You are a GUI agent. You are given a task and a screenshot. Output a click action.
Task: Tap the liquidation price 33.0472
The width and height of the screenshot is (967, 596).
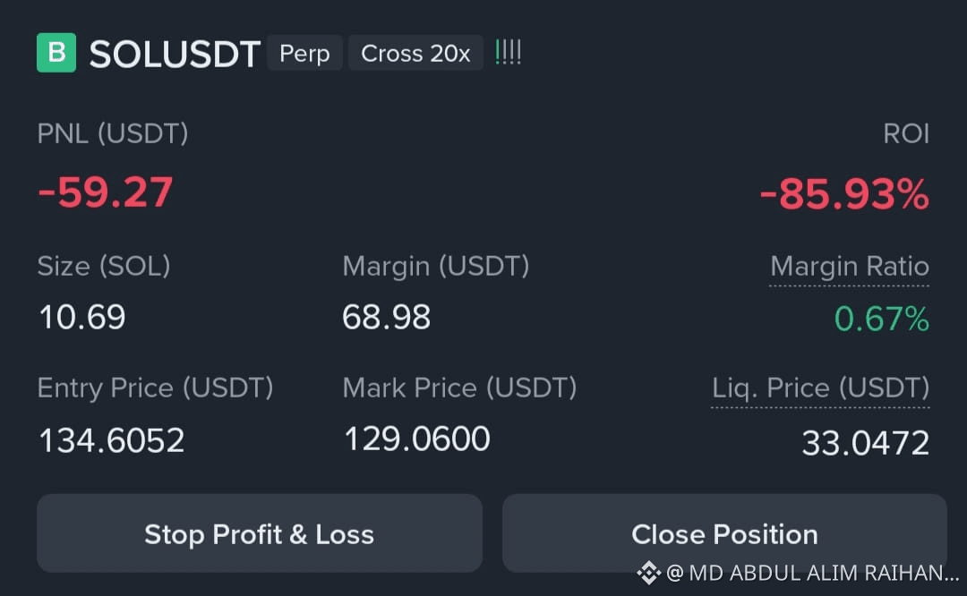pos(865,443)
